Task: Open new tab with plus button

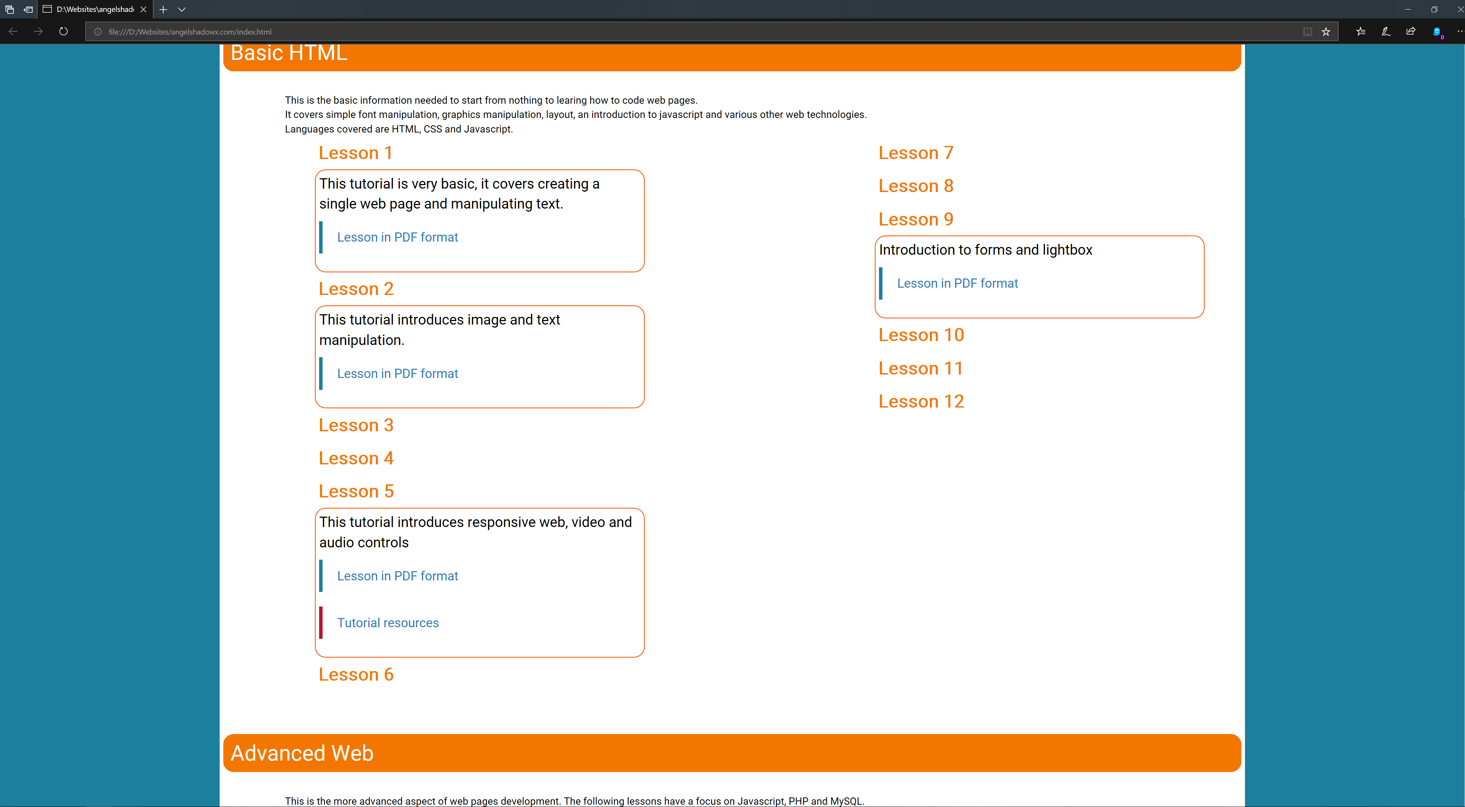Action: [x=163, y=9]
